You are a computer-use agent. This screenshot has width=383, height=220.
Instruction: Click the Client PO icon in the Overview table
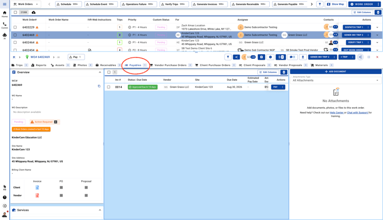pos(61,188)
